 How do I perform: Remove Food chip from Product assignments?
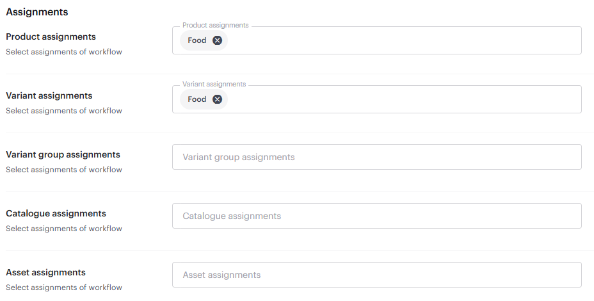[217, 40]
